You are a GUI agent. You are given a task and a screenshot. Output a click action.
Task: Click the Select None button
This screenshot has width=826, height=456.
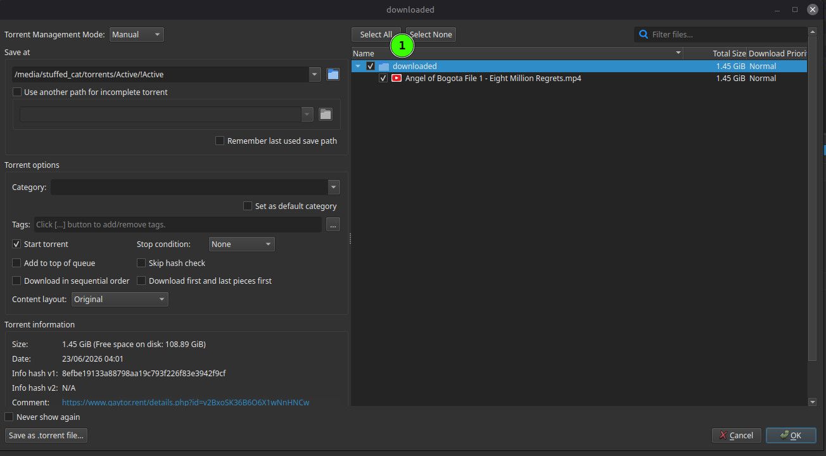tap(431, 35)
